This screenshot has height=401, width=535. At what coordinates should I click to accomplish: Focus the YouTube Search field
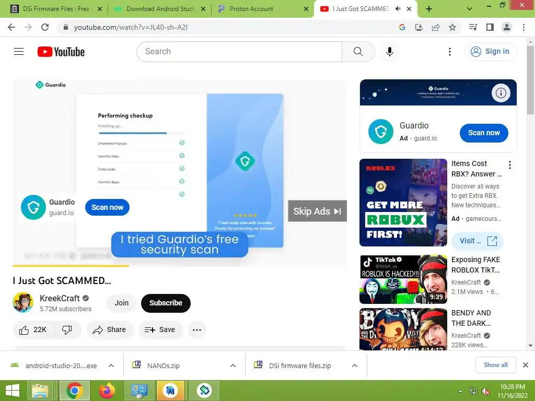(x=239, y=52)
